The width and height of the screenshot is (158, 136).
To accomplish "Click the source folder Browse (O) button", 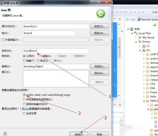I will coord(100,26).
